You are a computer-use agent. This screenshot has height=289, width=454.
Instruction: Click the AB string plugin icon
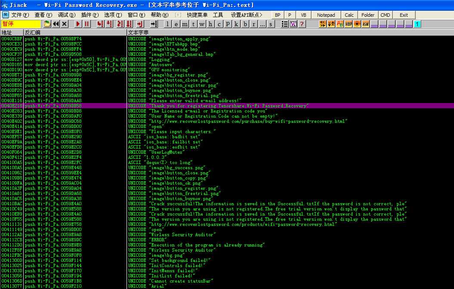[340, 24]
